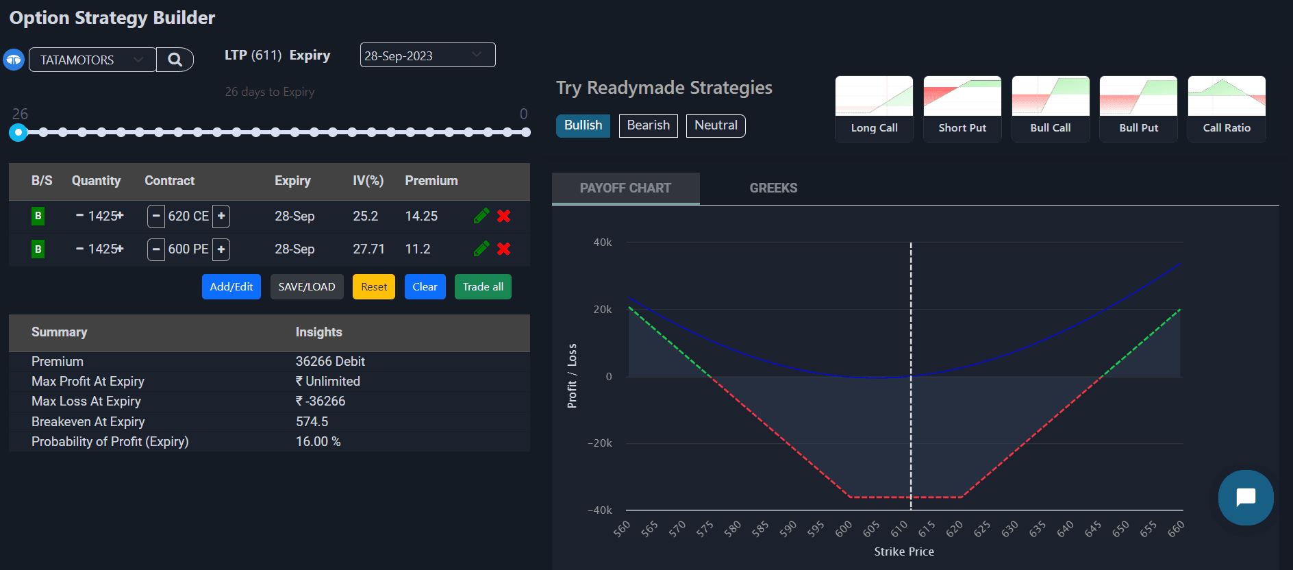Choose the Short Put readymade strategy
The image size is (1293, 570).
tap(963, 109)
